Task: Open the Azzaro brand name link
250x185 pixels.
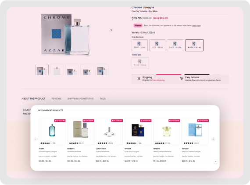Action: tap(42, 149)
